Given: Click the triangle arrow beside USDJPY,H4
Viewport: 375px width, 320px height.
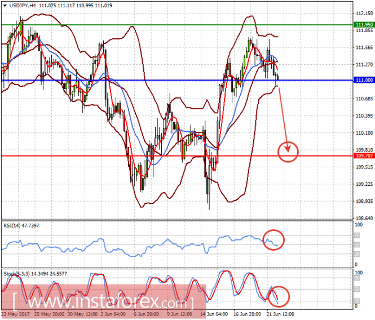Looking at the screenshot, I should tap(5, 5).
